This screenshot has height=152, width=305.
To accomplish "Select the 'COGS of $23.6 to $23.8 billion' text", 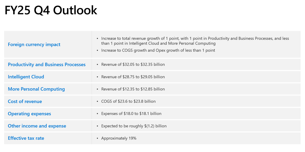I will click(128, 101).
